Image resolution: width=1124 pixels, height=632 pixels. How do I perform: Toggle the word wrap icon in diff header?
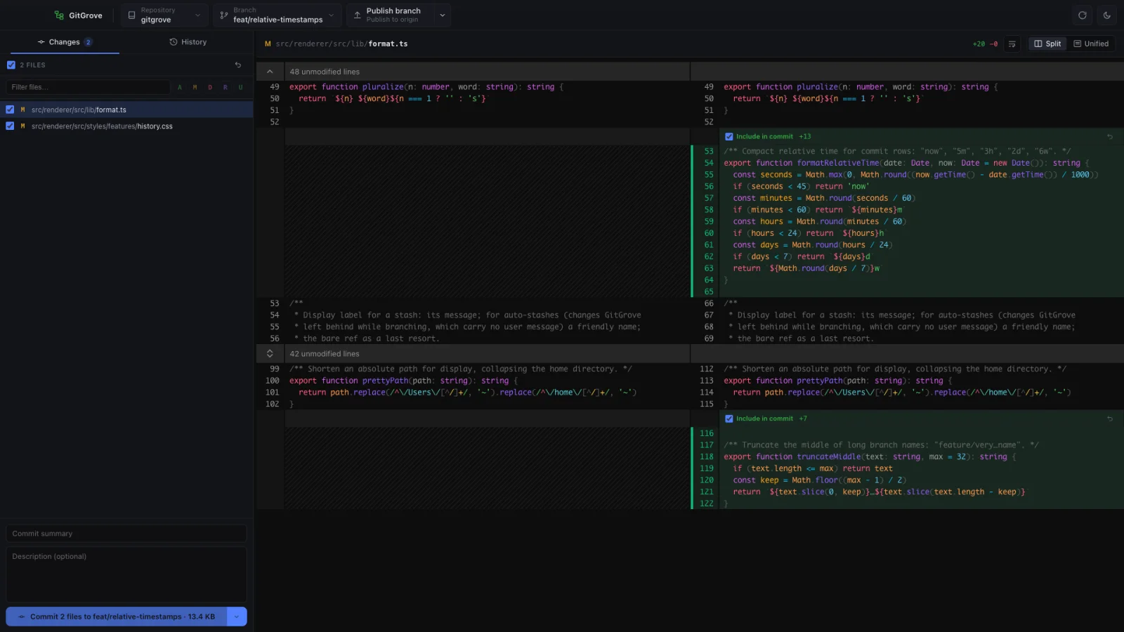click(1012, 44)
